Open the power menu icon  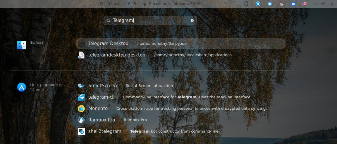tap(331, 4)
